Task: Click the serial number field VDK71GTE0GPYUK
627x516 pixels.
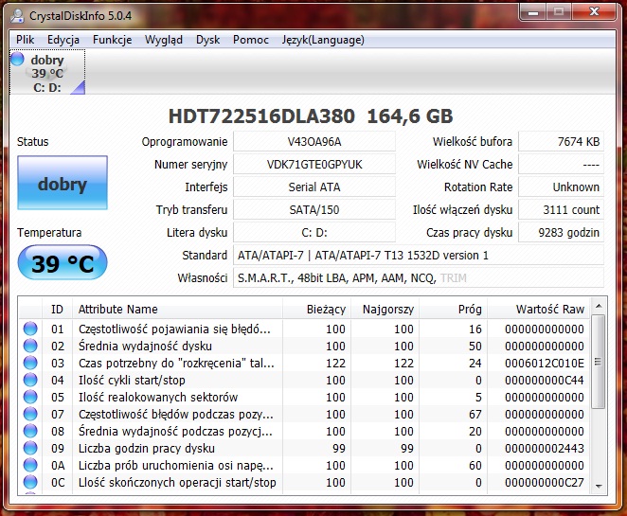Action: tap(314, 165)
